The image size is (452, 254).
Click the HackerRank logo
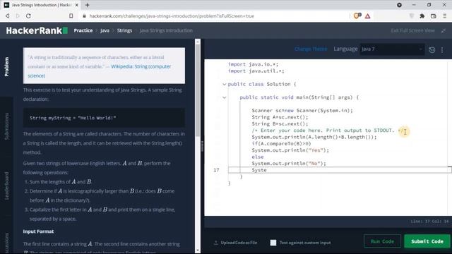click(x=37, y=30)
